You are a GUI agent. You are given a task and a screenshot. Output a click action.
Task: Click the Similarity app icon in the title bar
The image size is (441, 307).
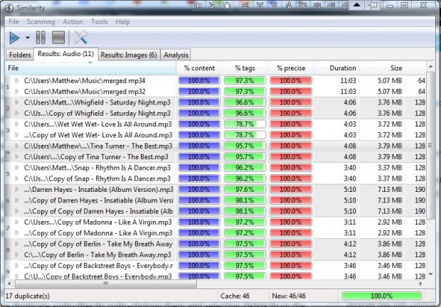[x=9, y=8]
